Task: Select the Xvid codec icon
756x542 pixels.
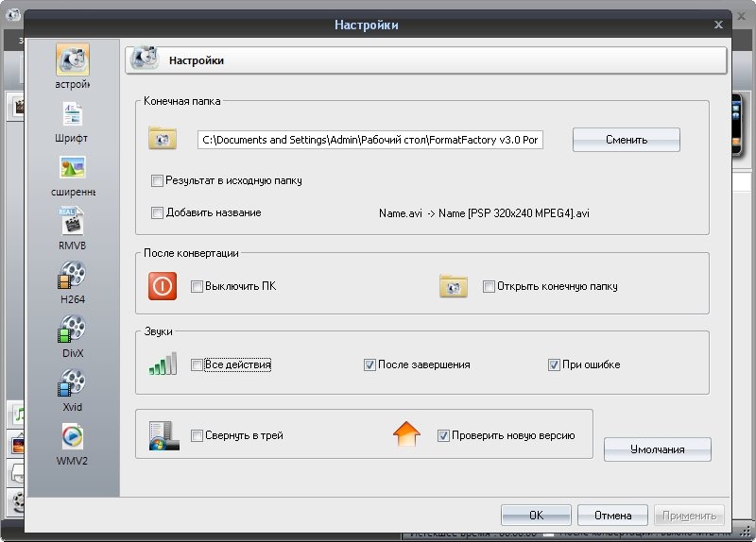Action: point(72,384)
